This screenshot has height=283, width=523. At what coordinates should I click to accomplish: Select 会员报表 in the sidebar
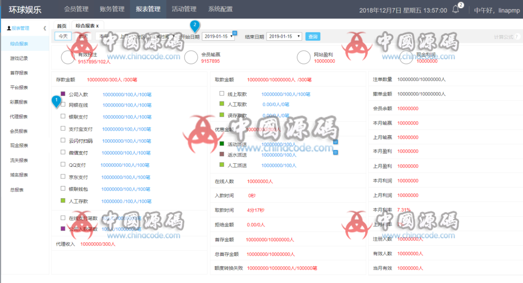pos(19,131)
